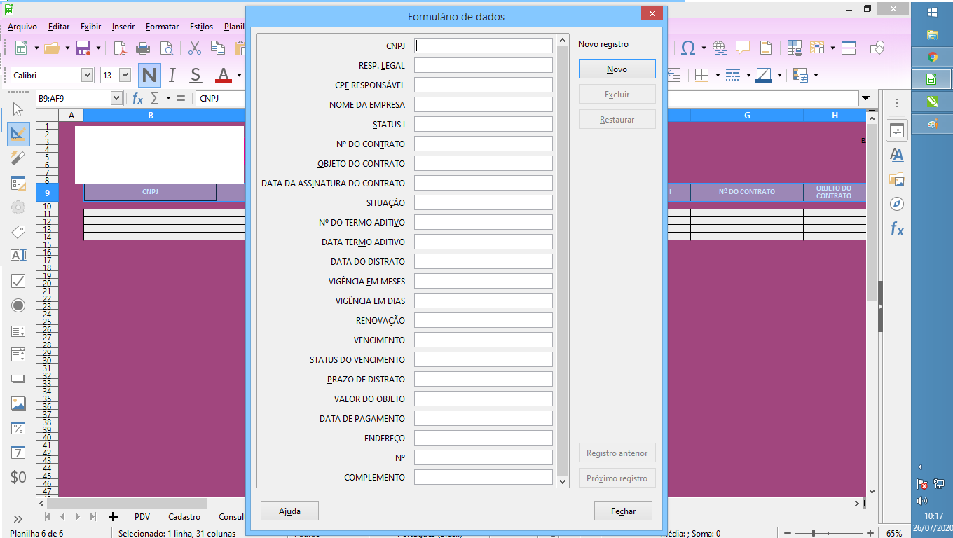Click the Form Properties icon in left toolbar
Screen dimensions: 953x538
18,184
